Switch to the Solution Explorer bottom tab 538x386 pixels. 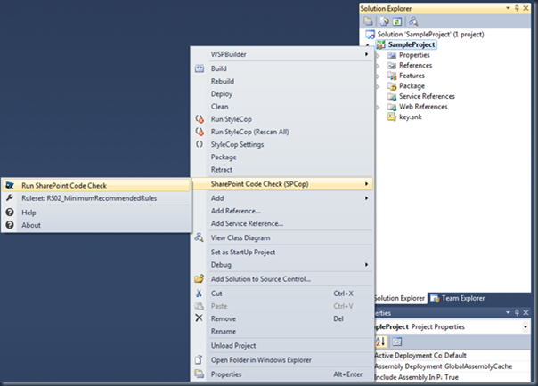pos(399,298)
